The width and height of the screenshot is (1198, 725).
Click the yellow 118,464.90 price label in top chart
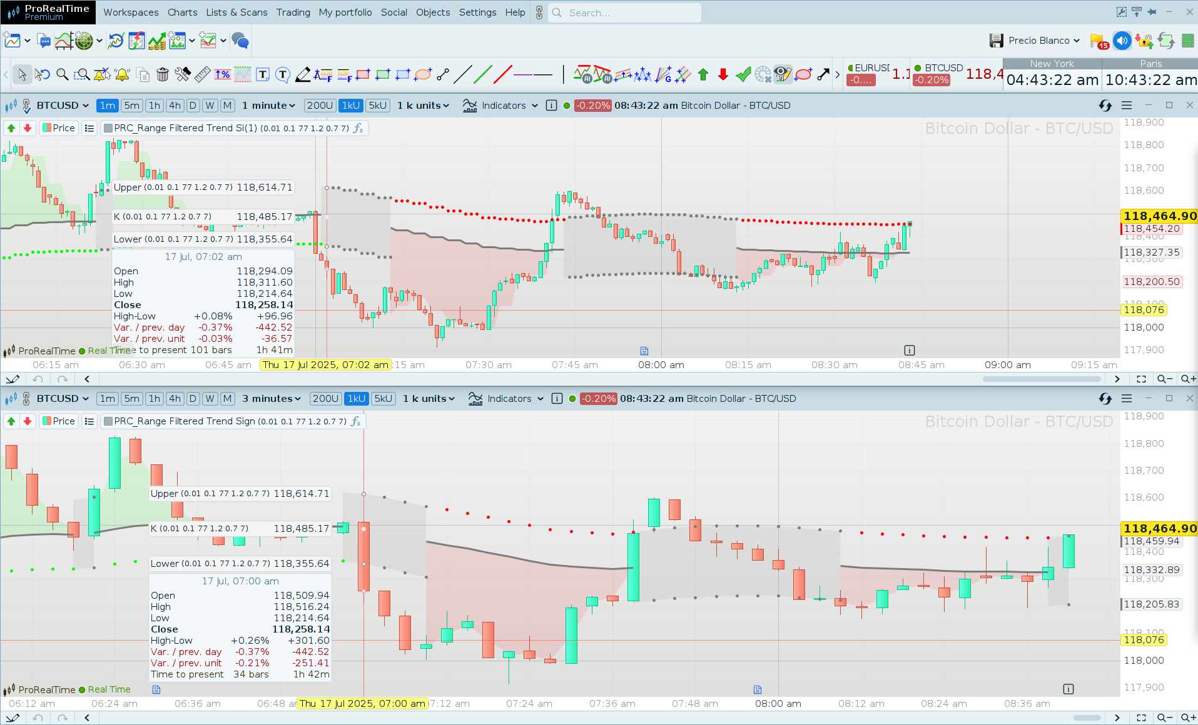pyautogui.click(x=1159, y=216)
